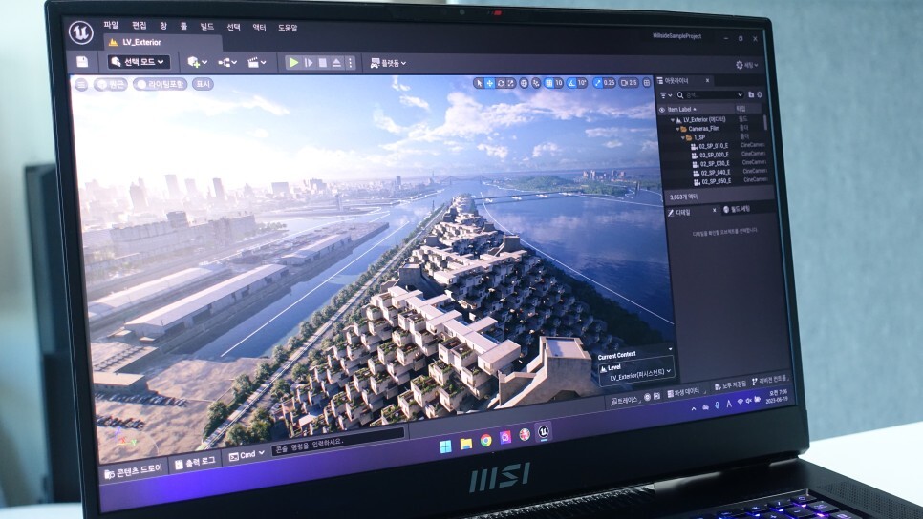Select the Translate move gizmo tool
The width and height of the screenshot is (923, 519).
click(489, 83)
